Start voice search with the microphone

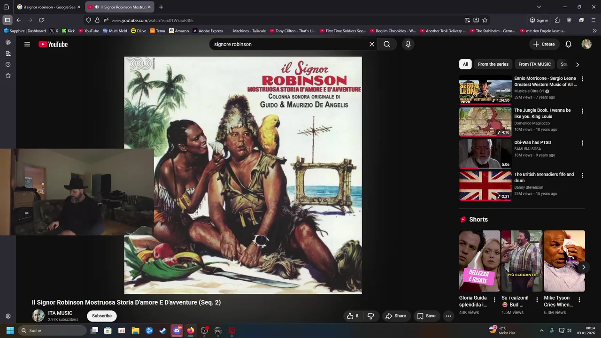click(408, 44)
